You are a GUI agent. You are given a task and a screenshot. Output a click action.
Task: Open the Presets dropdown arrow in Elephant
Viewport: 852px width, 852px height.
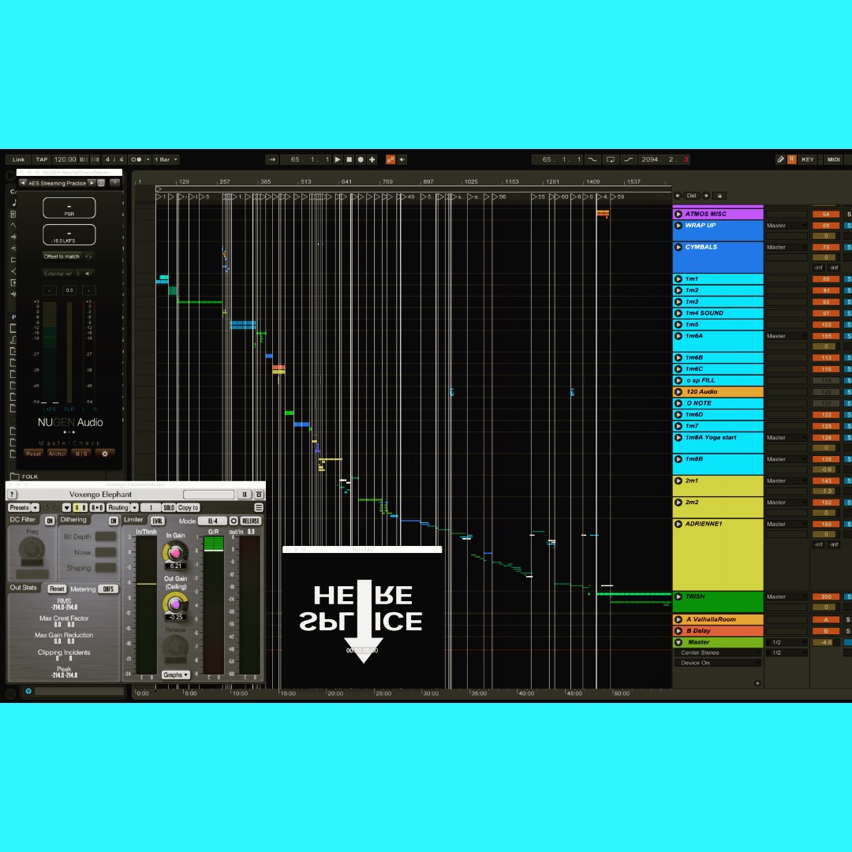point(35,507)
